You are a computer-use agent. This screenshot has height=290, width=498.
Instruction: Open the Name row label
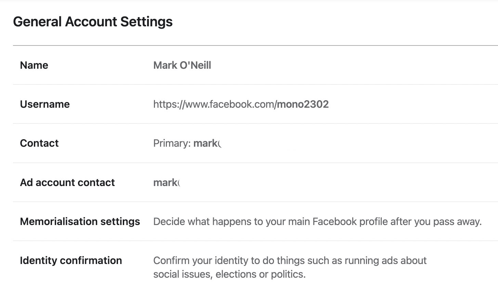(x=34, y=65)
